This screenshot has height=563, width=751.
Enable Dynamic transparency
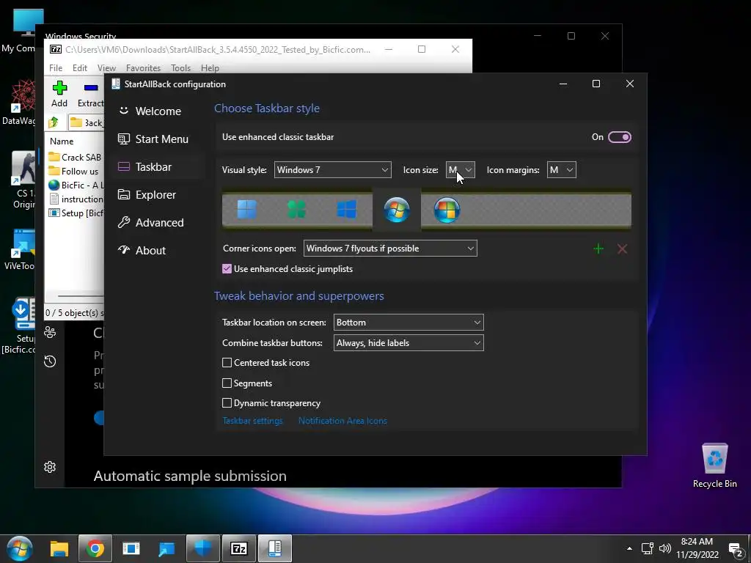tap(227, 402)
